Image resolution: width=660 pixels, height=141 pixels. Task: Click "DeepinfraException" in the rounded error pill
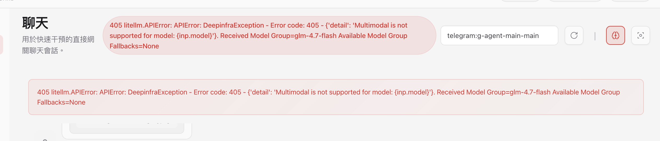pos(233,25)
